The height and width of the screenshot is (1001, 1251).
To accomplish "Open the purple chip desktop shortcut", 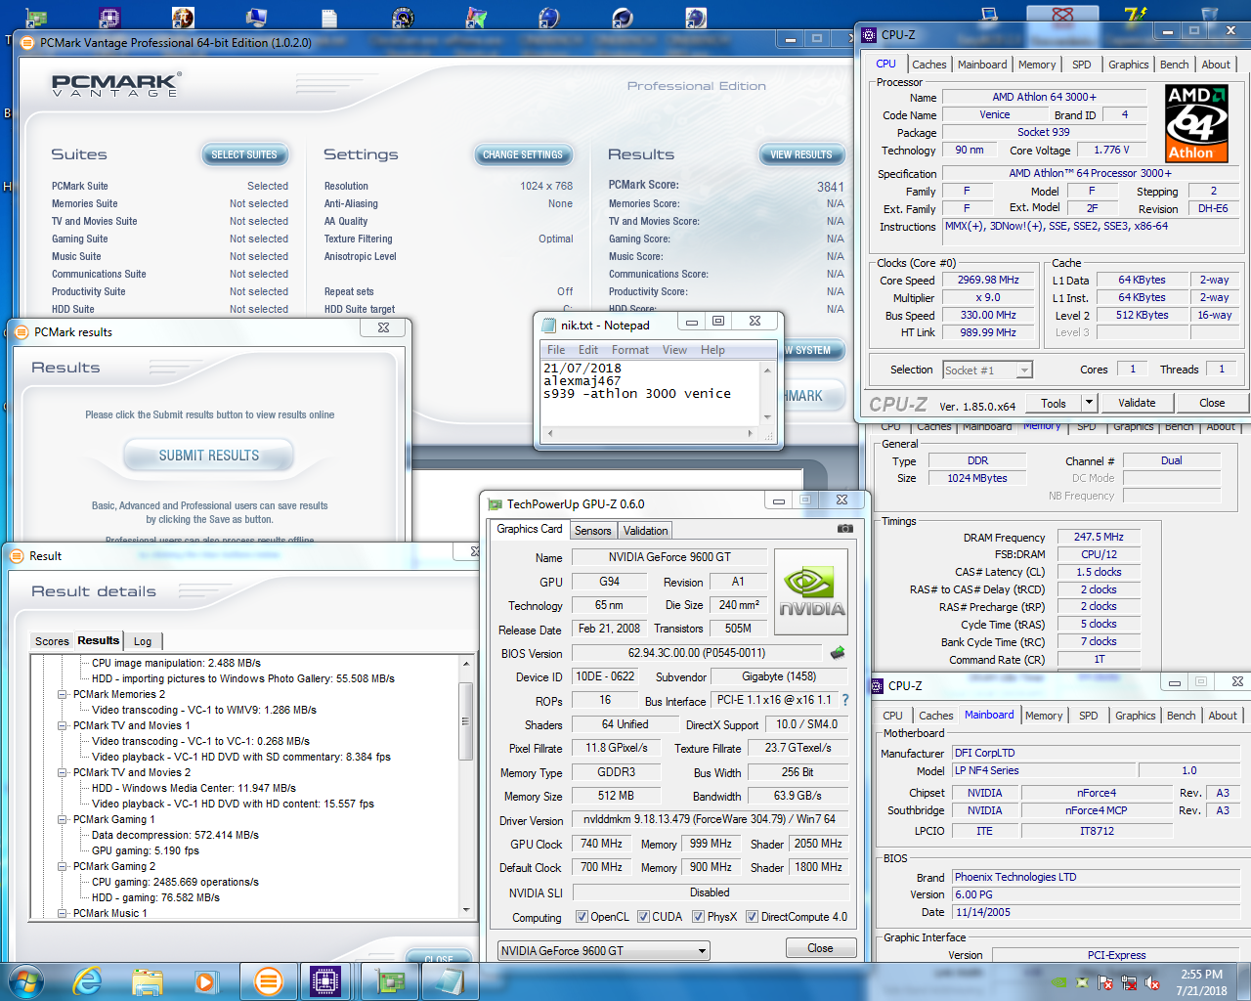I will [x=109, y=17].
